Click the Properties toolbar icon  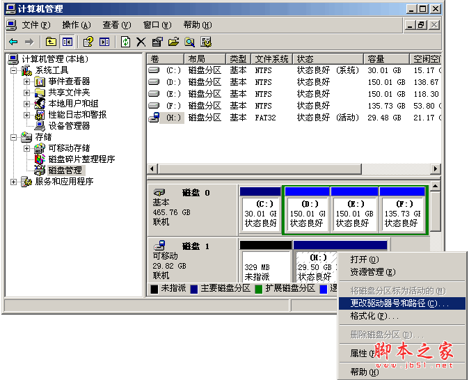(157, 42)
